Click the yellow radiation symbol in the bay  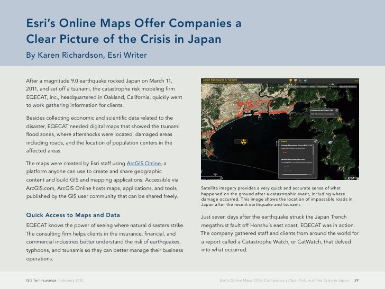(x=244, y=142)
